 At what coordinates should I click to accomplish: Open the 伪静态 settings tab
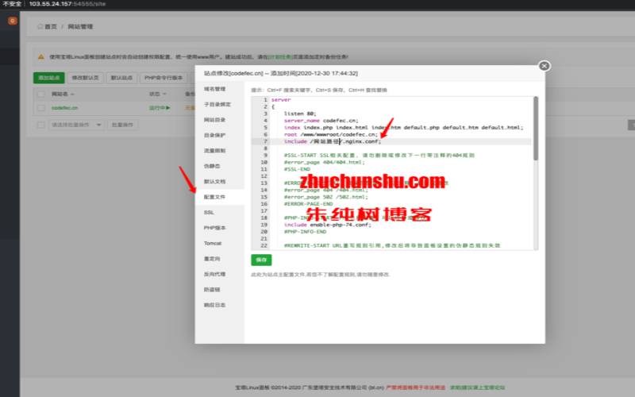[x=211, y=166]
